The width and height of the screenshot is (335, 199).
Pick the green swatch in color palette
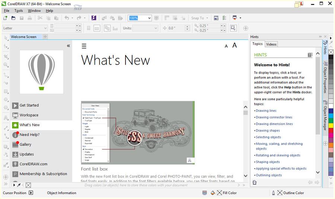331,121
